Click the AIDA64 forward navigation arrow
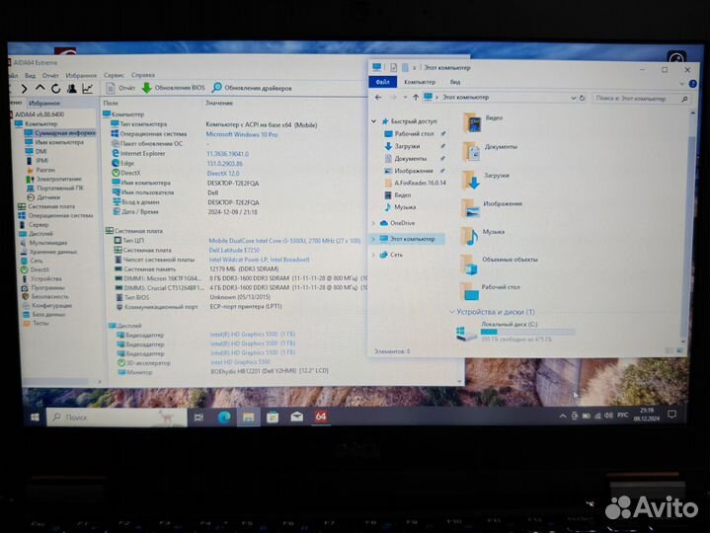The height and width of the screenshot is (533, 710). [x=24, y=89]
